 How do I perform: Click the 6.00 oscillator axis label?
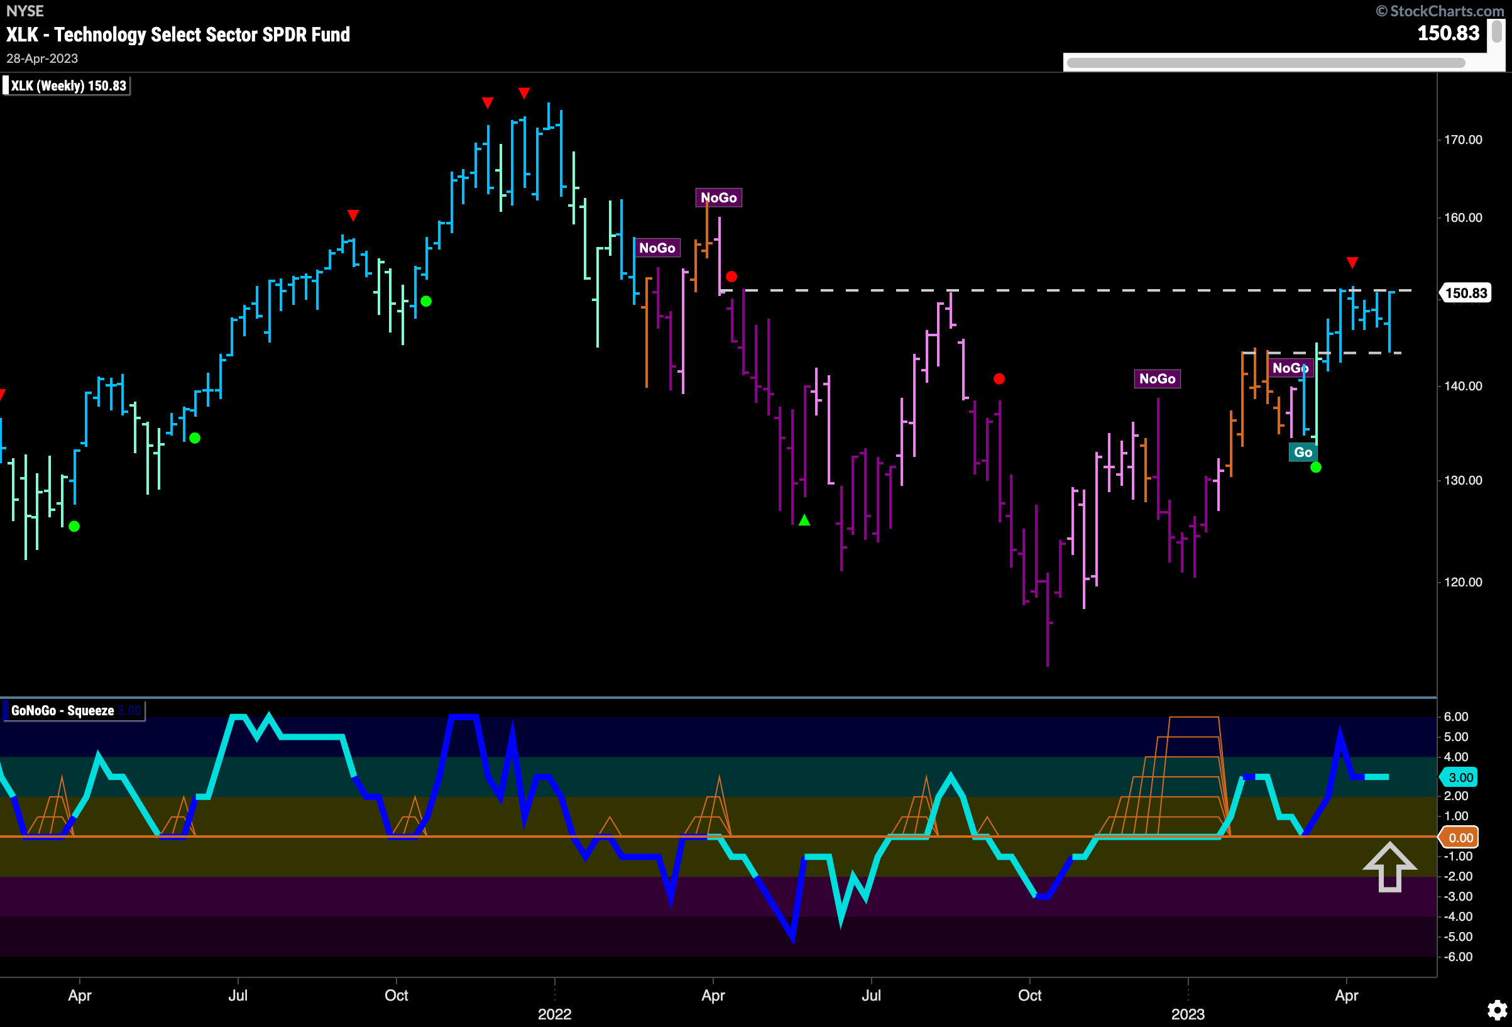(1456, 717)
